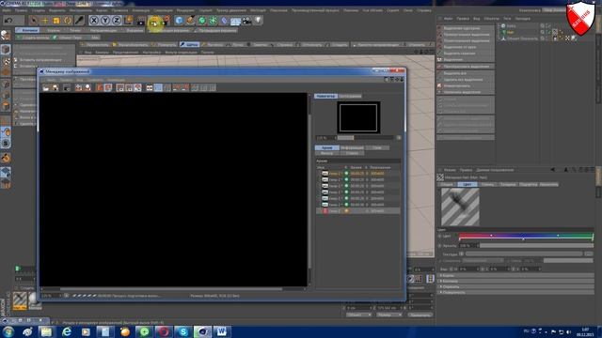Viewport: 602px width, 338px height.
Task: Click the highlighted Render to Picture Viewer icon
Action: (154, 23)
